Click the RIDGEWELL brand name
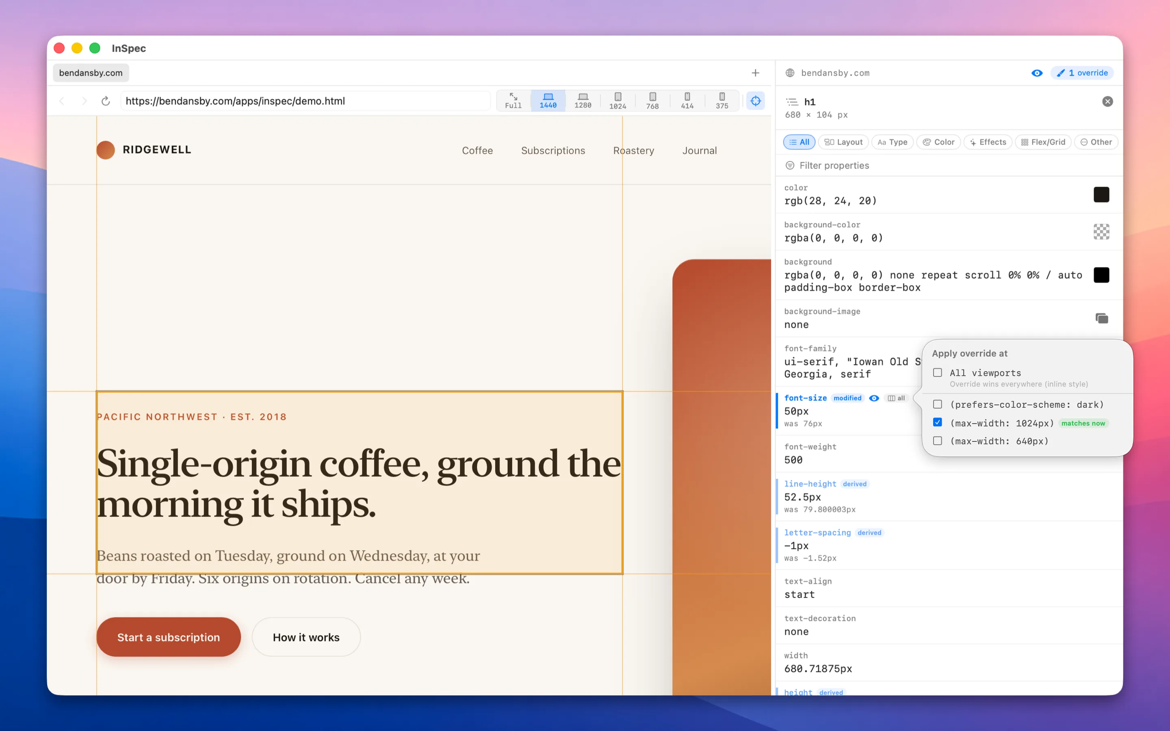This screenshot has height=731, width=1170. coord(157,150)
